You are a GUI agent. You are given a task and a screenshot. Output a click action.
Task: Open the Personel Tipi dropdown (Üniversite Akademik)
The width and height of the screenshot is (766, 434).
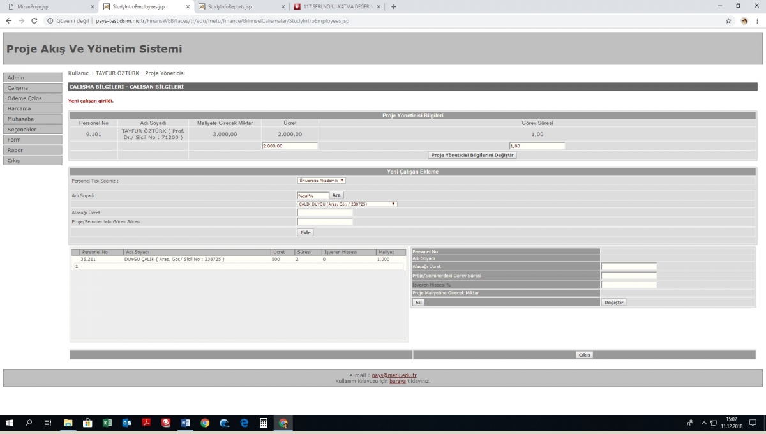coord(321,181)
